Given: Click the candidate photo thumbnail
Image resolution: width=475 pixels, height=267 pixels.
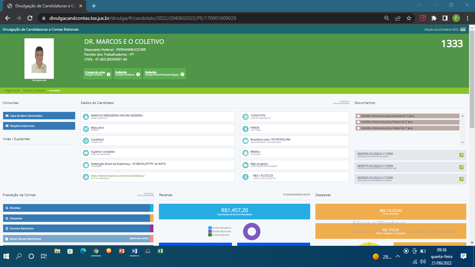Looking at the screenshot, I should [x=39, y=58].
